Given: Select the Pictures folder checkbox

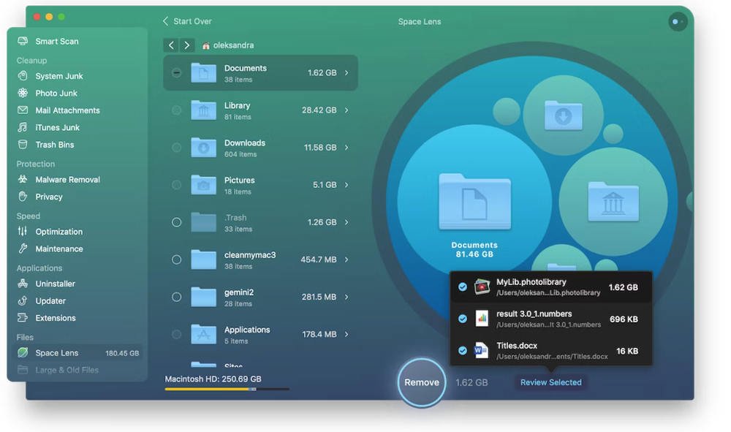Looking at the screenshot, I should click(177, 184).
